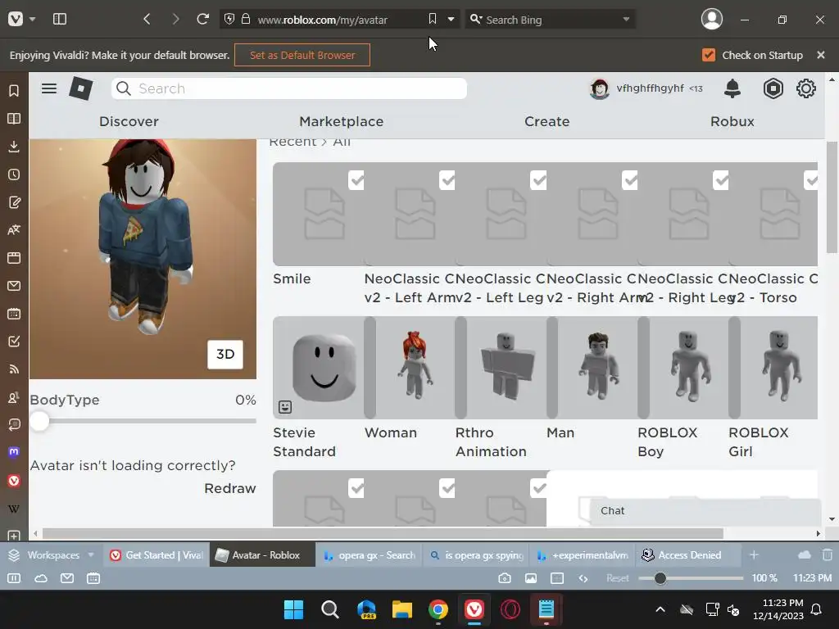Toggle image loading status bar icon
The height and width of the screenshot is (629, 839).
click(x=530, y=578)
